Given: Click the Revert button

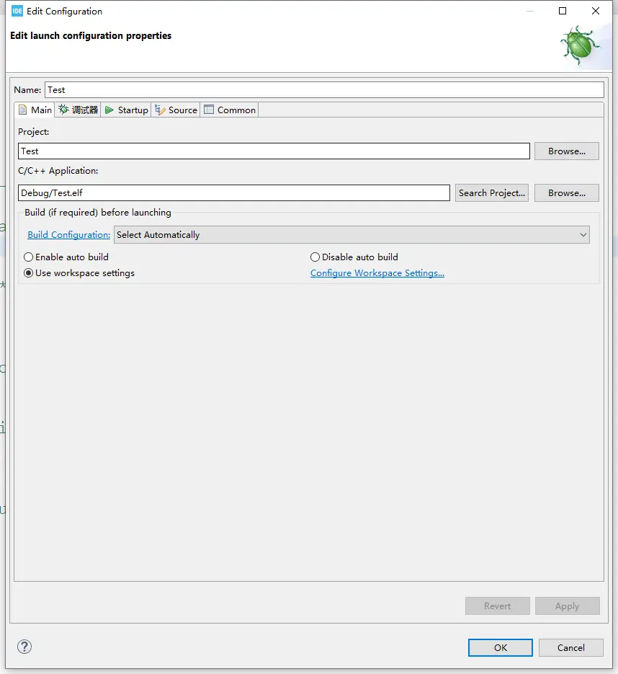Looking at the screenshot, I should pyautogui.click(x=497, y=606).
